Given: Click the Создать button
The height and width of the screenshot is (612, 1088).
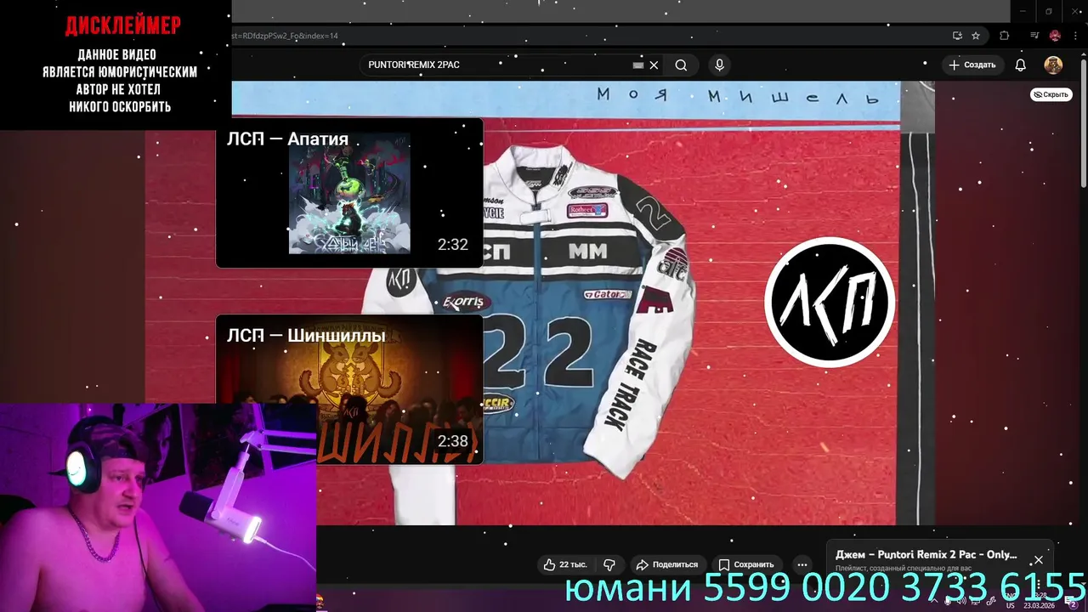Looking at the screenshot, I should tap(972, 65).
